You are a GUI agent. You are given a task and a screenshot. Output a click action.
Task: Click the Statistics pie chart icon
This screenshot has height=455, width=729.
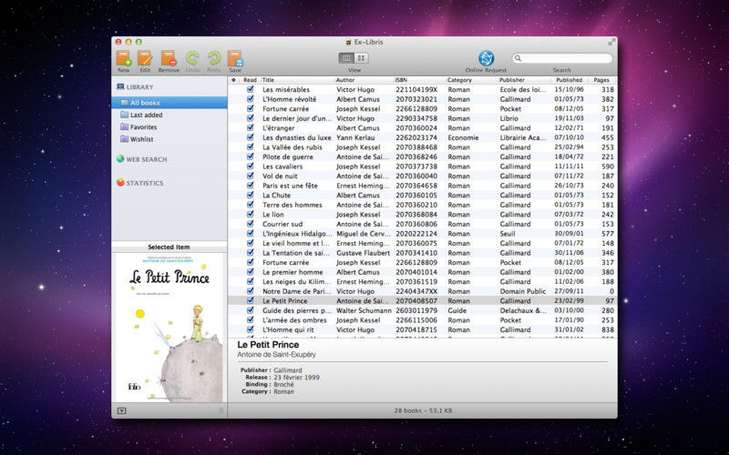point(120,183)
